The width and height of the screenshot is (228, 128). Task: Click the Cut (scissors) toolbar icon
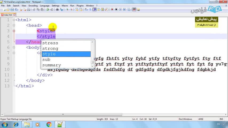pyautogui.click(x=34, y=10)
